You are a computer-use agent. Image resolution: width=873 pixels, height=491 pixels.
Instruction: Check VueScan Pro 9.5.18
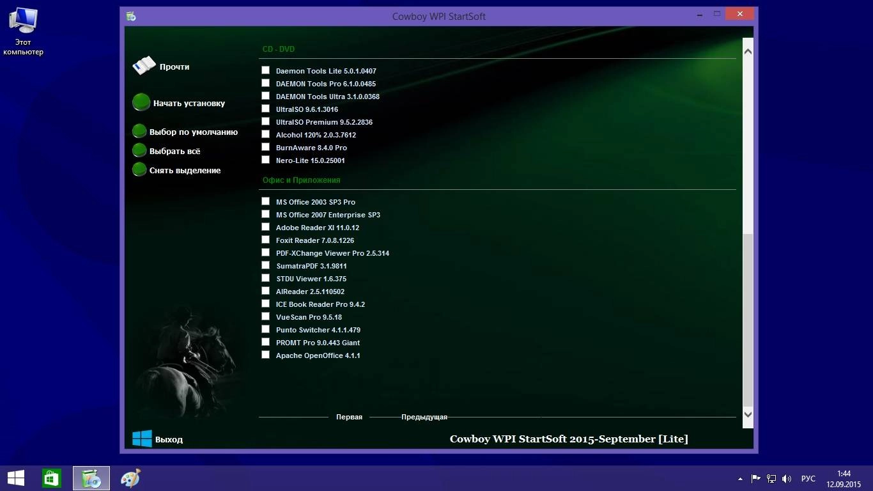(x=265, y=316)
